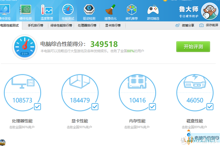
Task: Switch to 显卡排行榜 tab
Action: pyautogui.click(x=113, y=25)
